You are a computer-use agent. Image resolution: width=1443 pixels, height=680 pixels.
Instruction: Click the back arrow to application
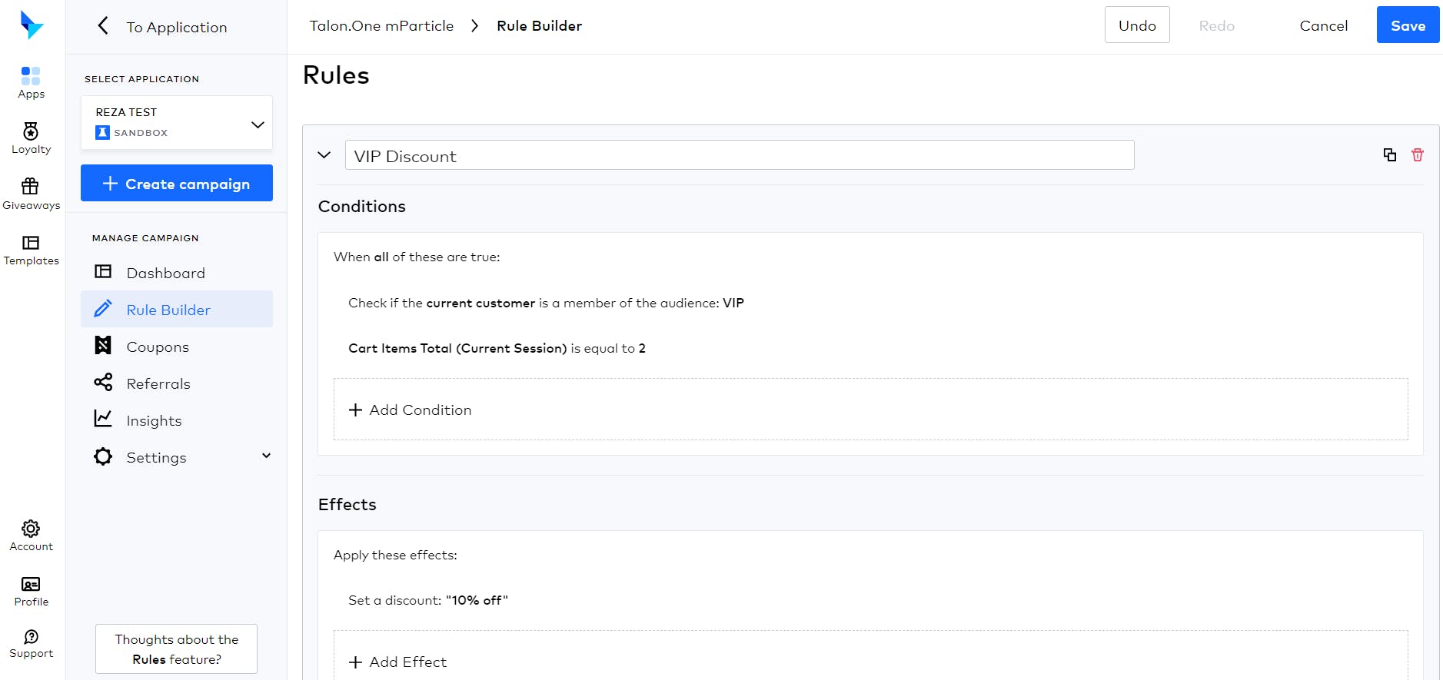coord(103,25)
